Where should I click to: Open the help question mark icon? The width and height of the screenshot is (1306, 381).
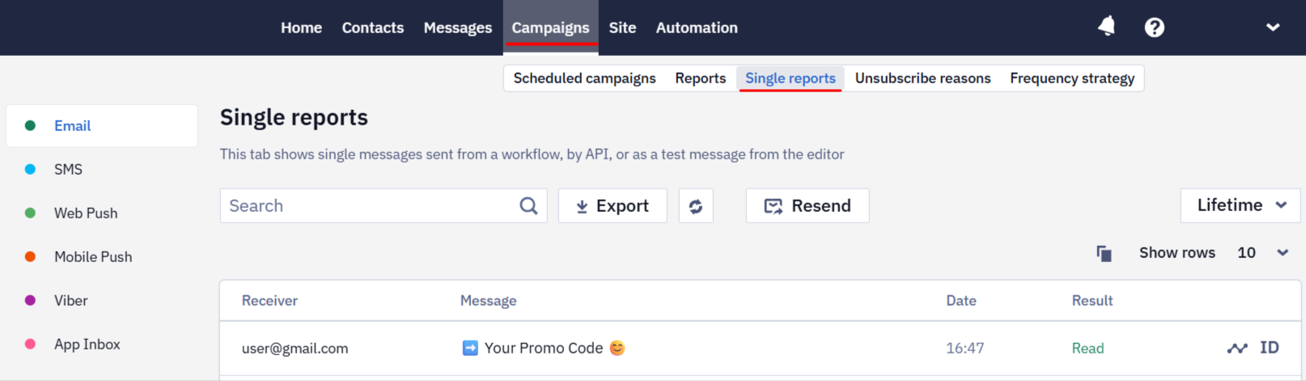(1155, 28)
